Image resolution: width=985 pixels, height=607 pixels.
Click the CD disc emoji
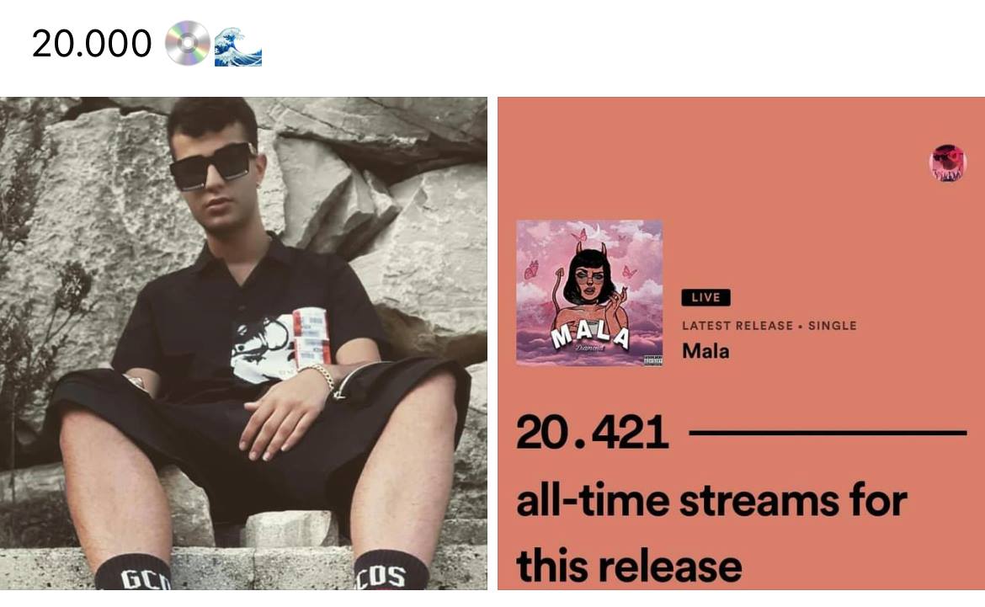(187, 44)
